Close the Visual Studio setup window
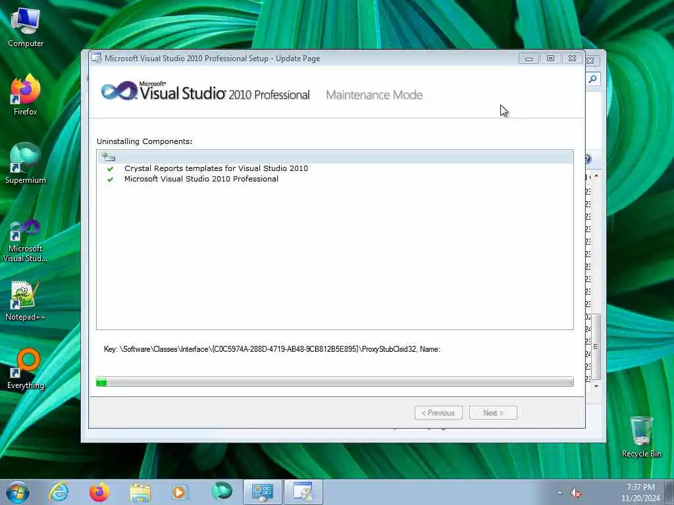The height and width of the screenshot is (505, 674). 572,59
